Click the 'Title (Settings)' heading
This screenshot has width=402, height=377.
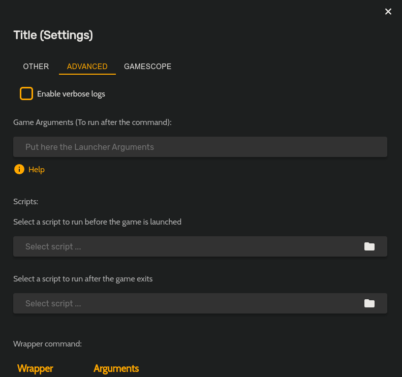pyautogui.click(x=53, y=35)
